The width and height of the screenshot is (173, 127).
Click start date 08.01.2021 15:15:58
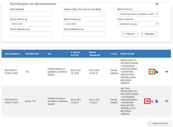[x=76, y=72]
